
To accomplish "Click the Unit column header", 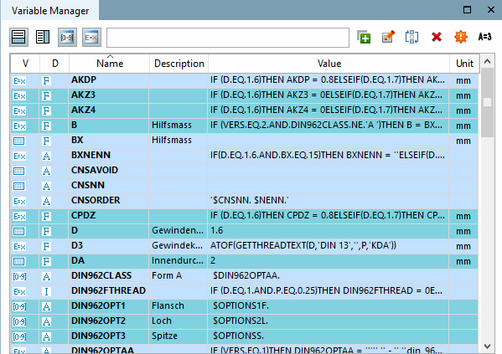I will (x=464, y=64).
